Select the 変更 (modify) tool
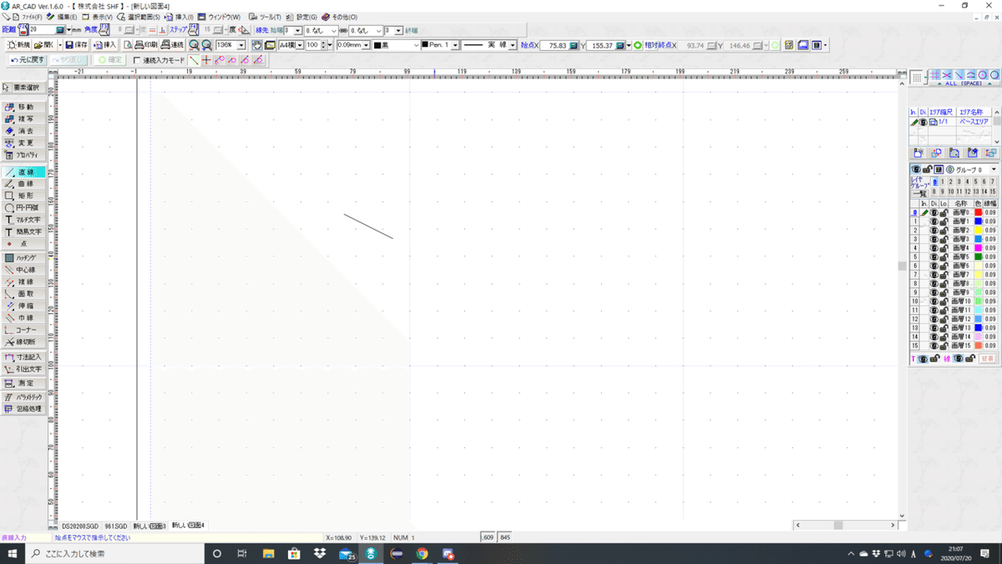The image size is (1002, 564). point(23,144)
